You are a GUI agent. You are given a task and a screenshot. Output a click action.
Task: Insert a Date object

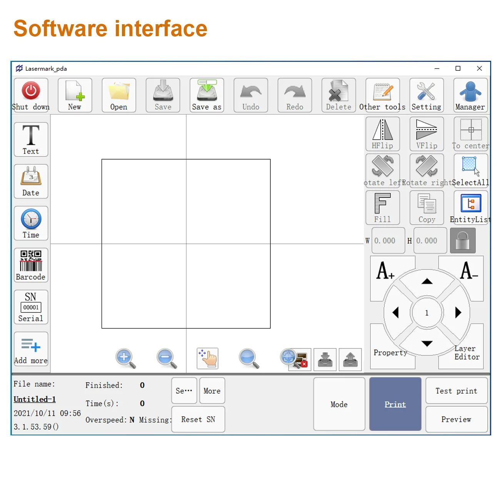point(31,182)
